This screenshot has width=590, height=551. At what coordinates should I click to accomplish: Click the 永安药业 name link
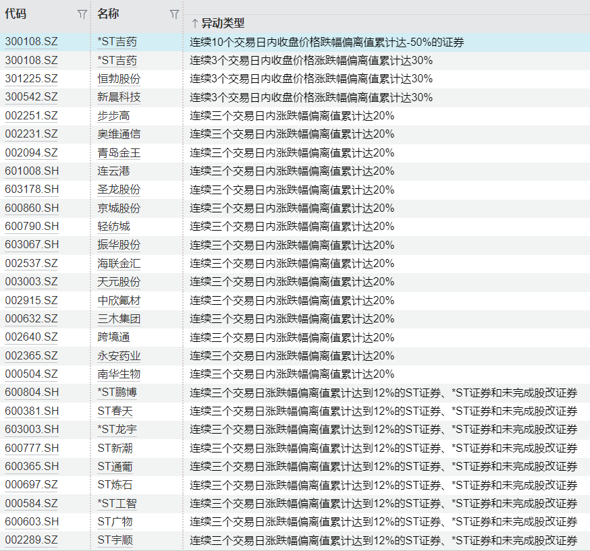119,355
